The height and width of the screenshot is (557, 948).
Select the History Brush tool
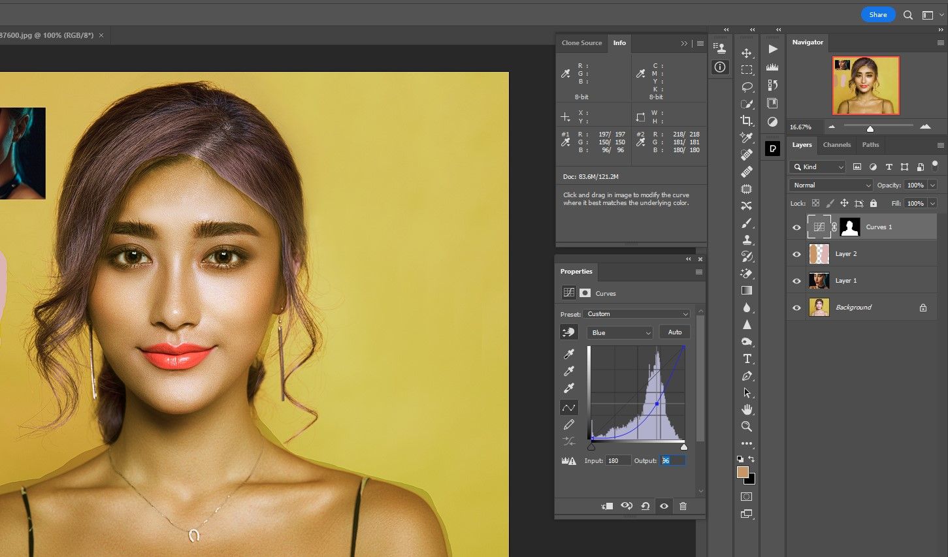pyautogui.click(x=747, y=257)
